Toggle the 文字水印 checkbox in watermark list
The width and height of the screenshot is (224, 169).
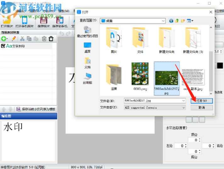[x=3, y=46]
